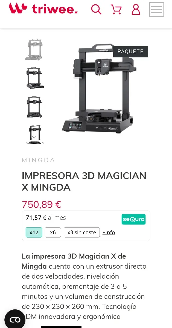Open the search magnifier icon

point(96,9)
